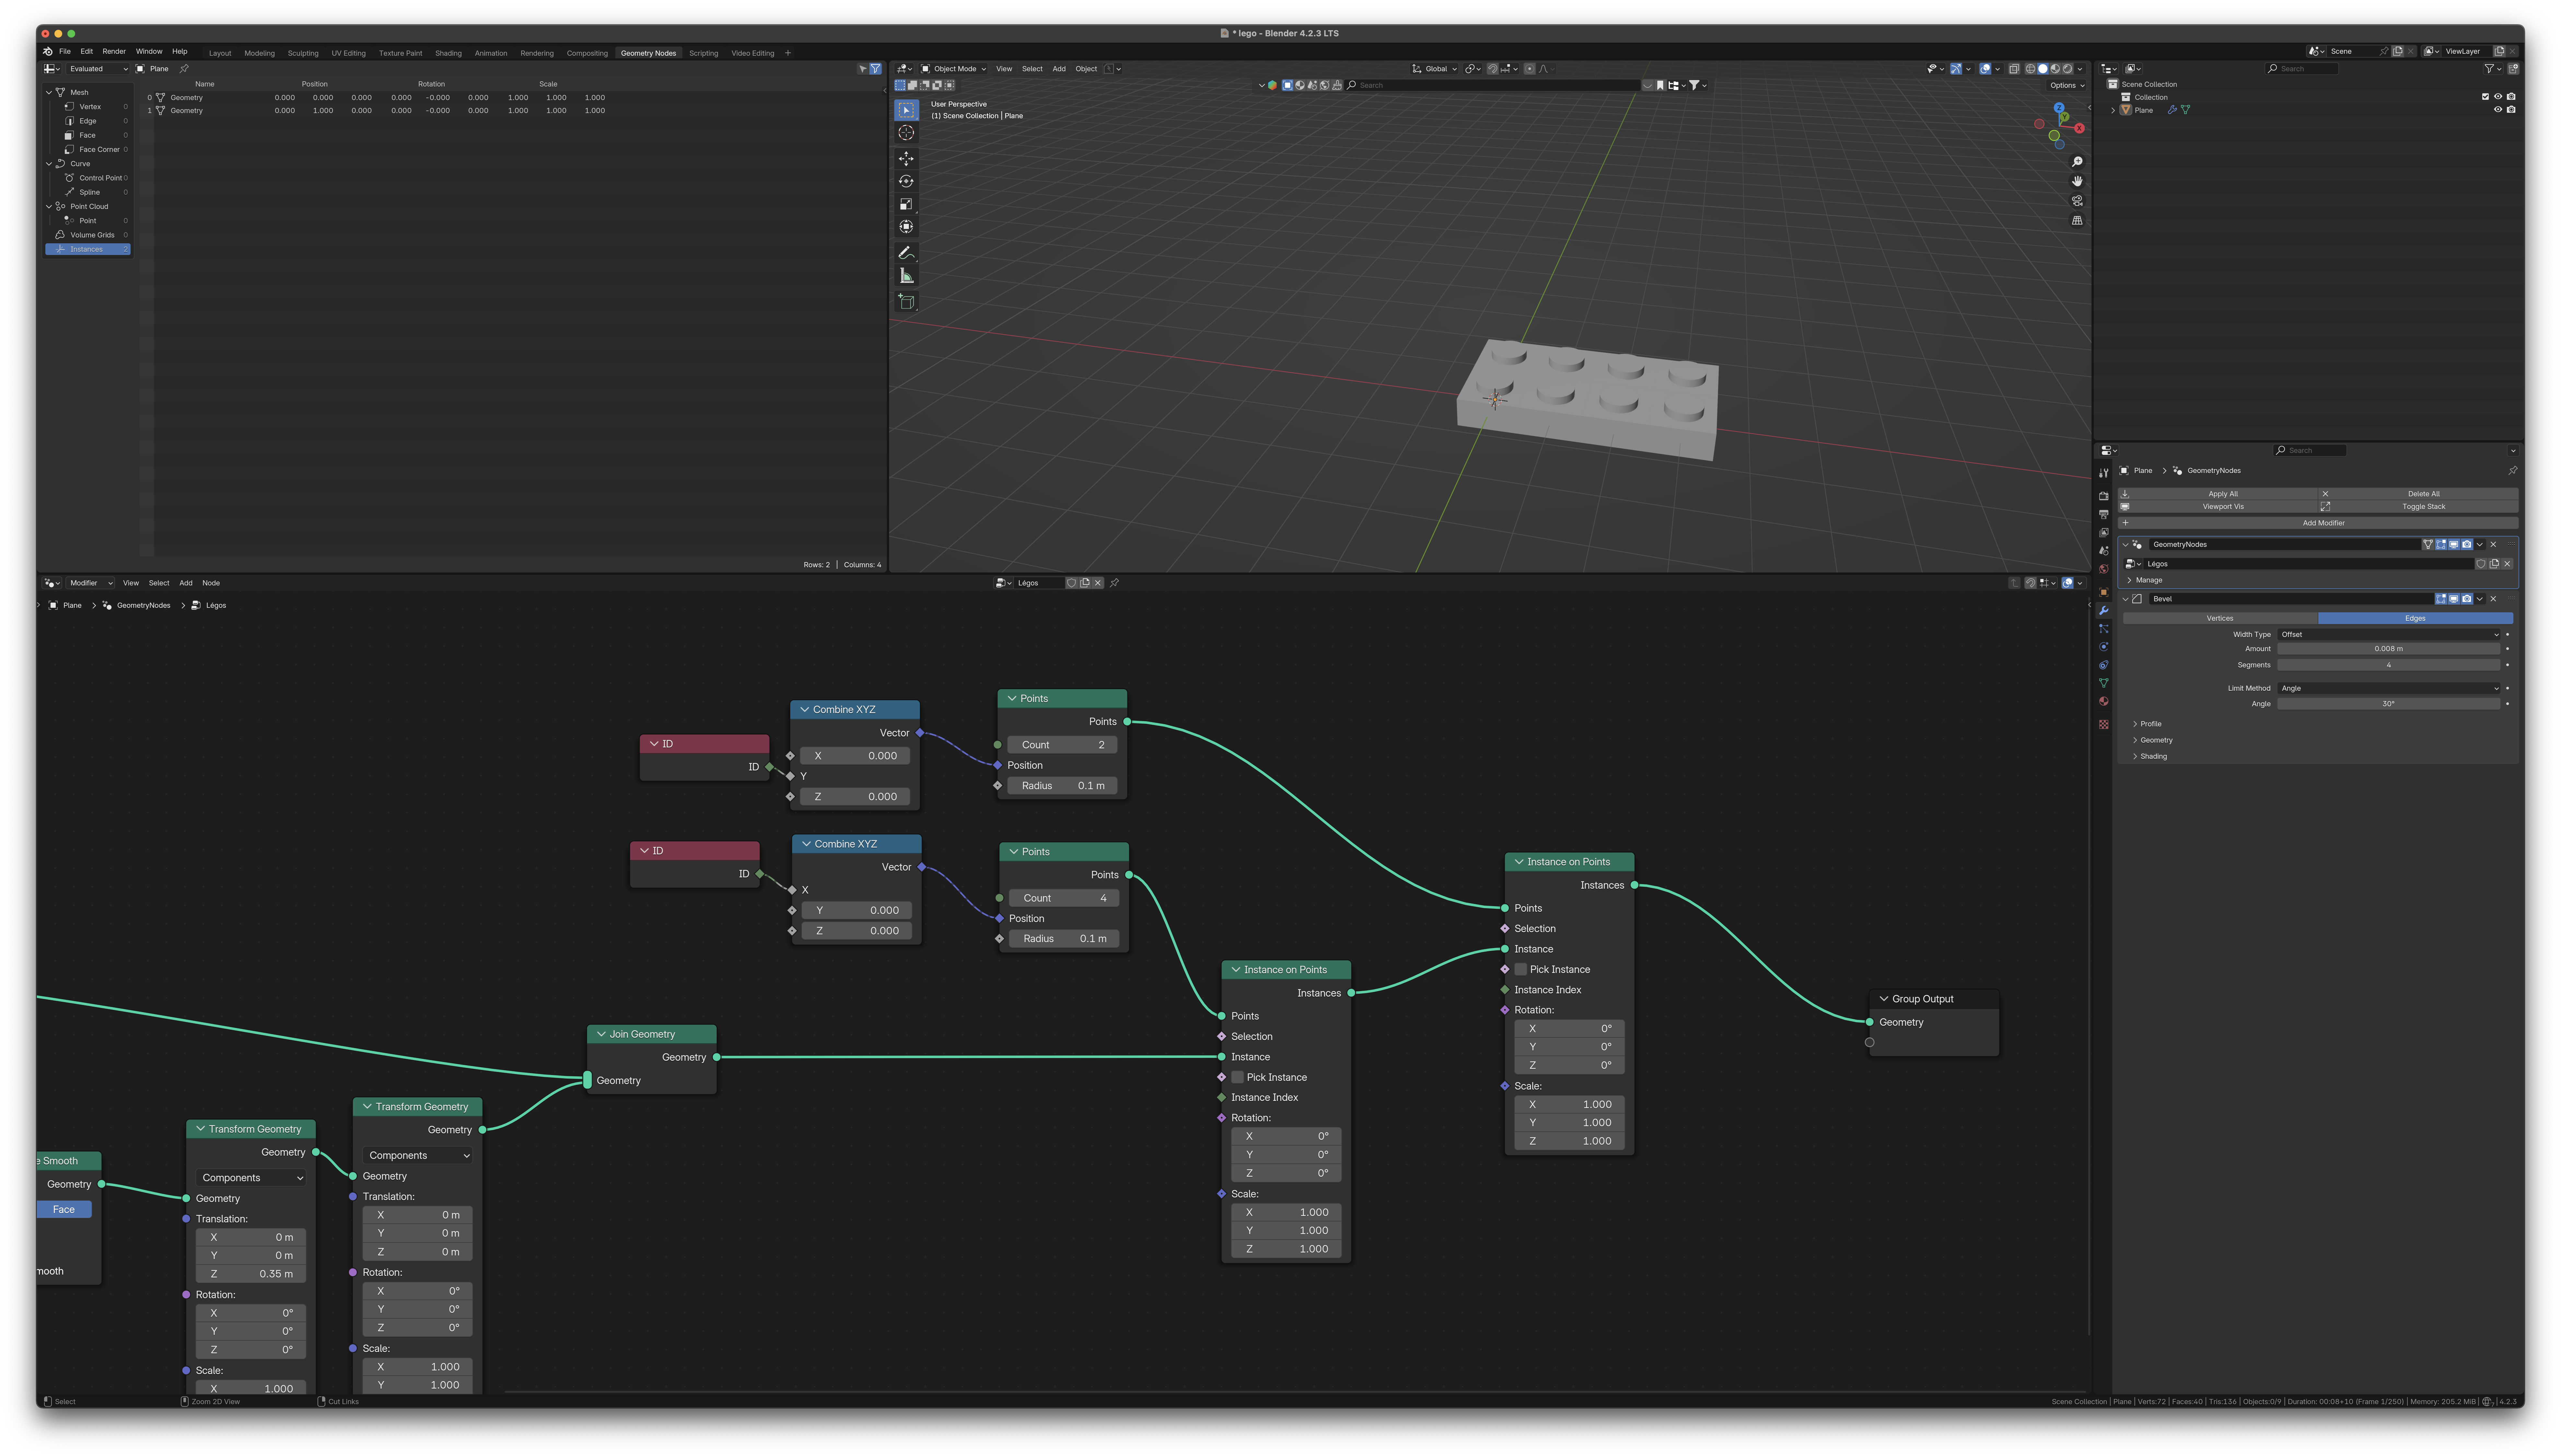Switch to the Modeling workspace tab
Viewport: 2561px width, 1456px height.
[259, 53]
